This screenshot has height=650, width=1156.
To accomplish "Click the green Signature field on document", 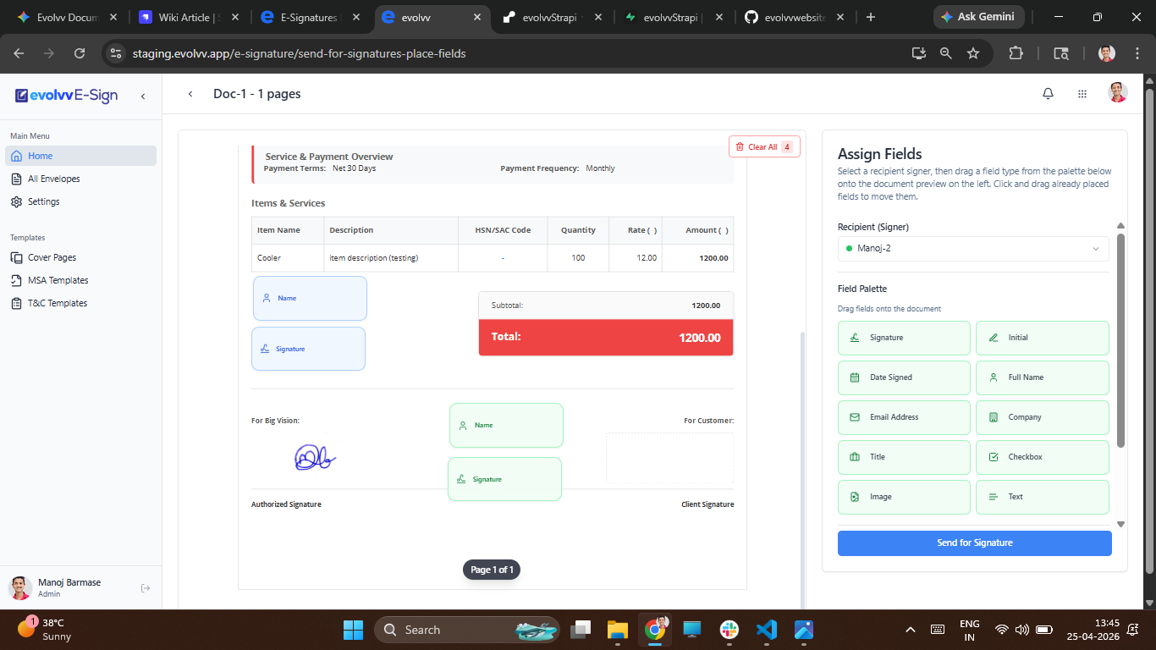I will [x=504, y=479].
